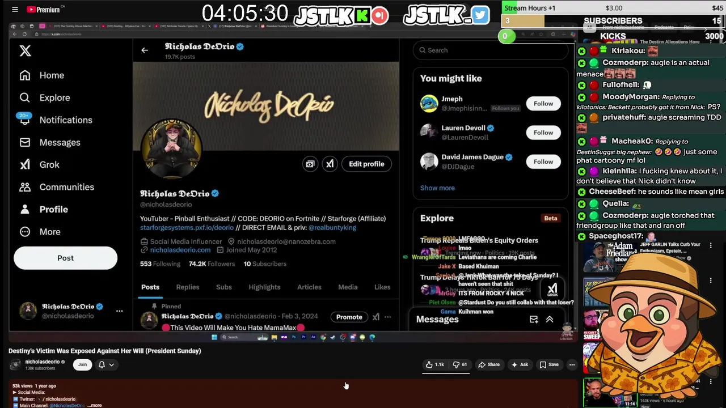The height and width of the screenshot is (408, 726).
Task: View the 10 Subscribers list
Action: [x=265, y=263]
